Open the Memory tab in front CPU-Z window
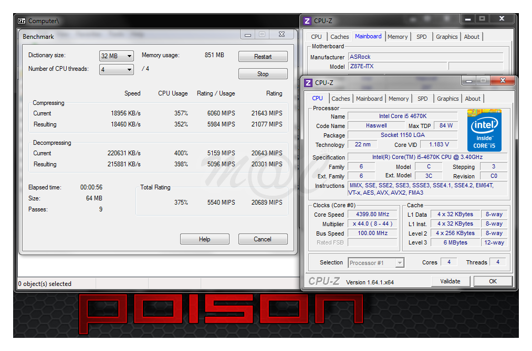 tap(398, 99)
